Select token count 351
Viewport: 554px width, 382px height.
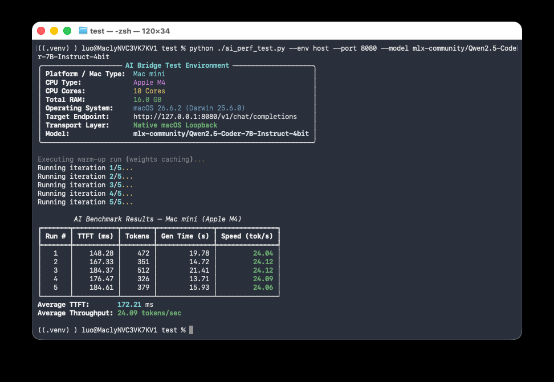(144, 262)
